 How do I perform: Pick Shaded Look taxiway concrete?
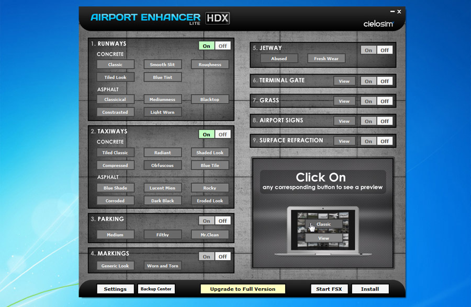click(x=210, y=152)
